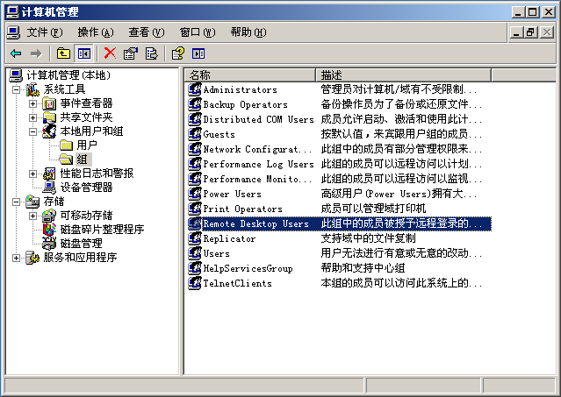561x397 pixels.
Task: Click the Power Users group icon
Action: [195, 194]
